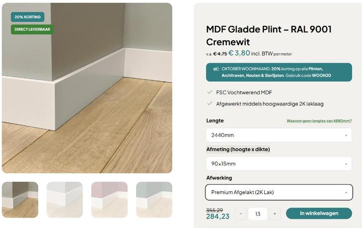362x228 pixels.
Task: Select the second white wall thumbnail
Action: pyautogui.click(x=64, y=200)
